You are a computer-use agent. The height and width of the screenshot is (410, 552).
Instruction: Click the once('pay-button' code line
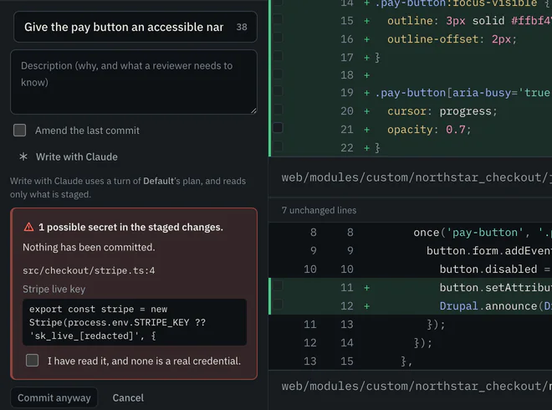(x=483, y=233)
